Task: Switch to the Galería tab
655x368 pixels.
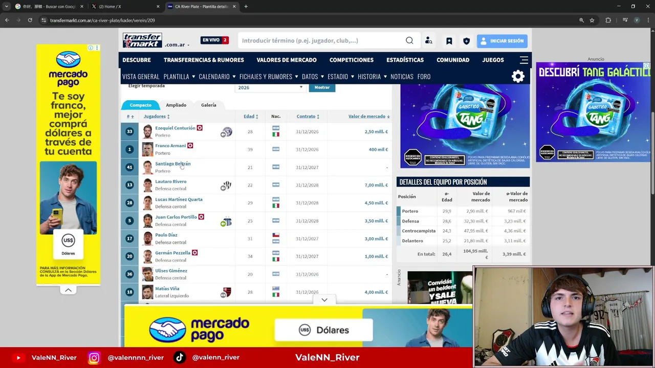Action: click(209, 105)
